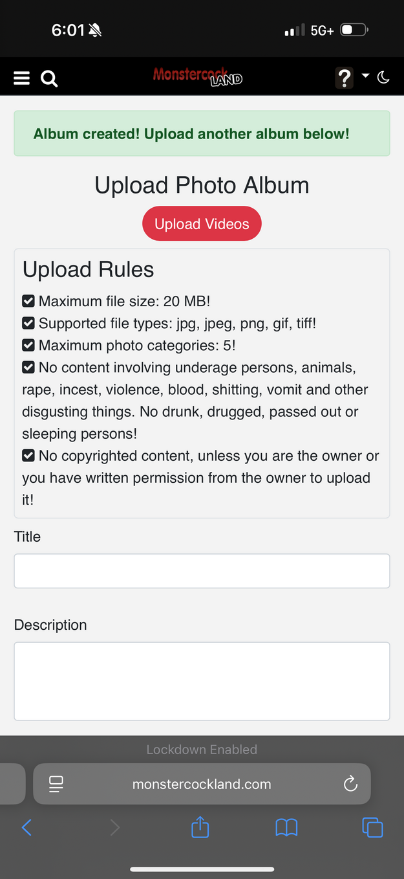Open the site logo home link
The image size is (404, 879).
click(x=198, y=77)
